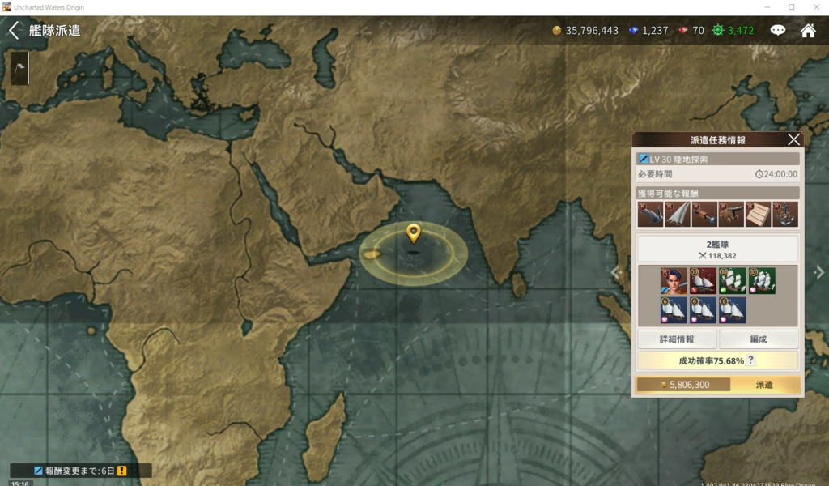Close the 派遣任務情報 panel
The width and height of the screenshot is (829, 486).
click(793, 139)
